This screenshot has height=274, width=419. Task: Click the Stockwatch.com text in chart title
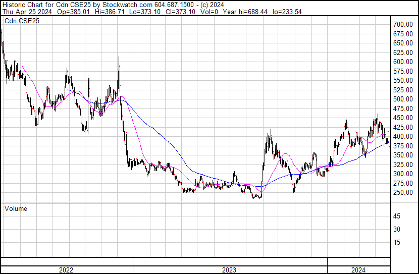click(128, 5)
